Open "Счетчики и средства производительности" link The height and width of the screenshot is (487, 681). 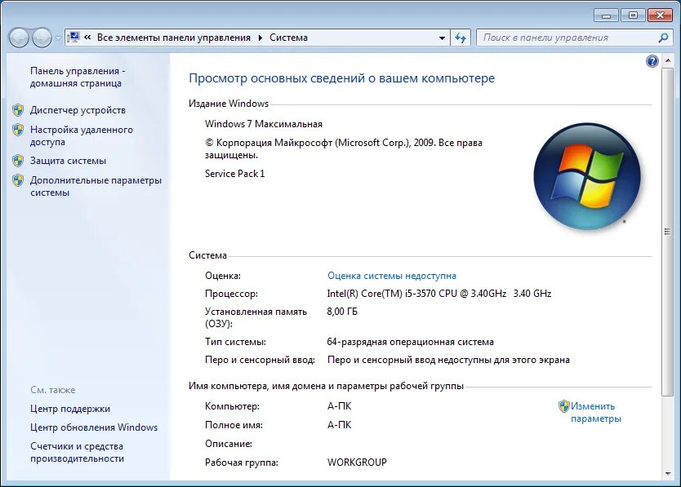77,452
